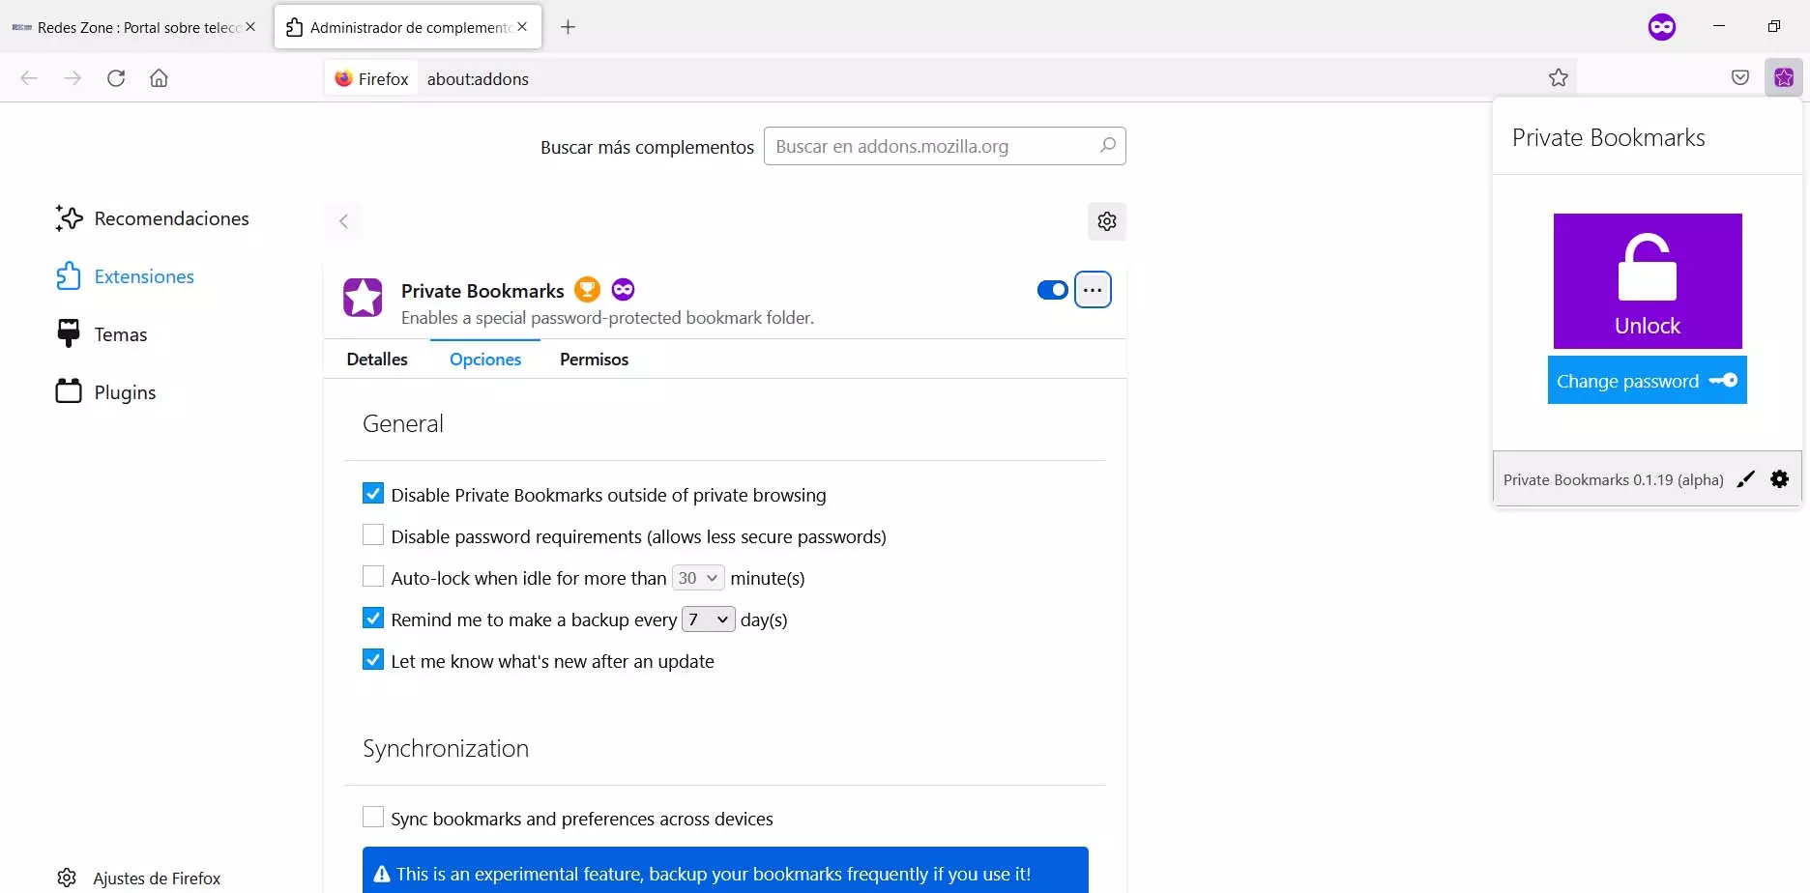The width and height of the screenshot is (1810, 893).
Task: Open a new tab with the plus button
Action: [569, 27]
